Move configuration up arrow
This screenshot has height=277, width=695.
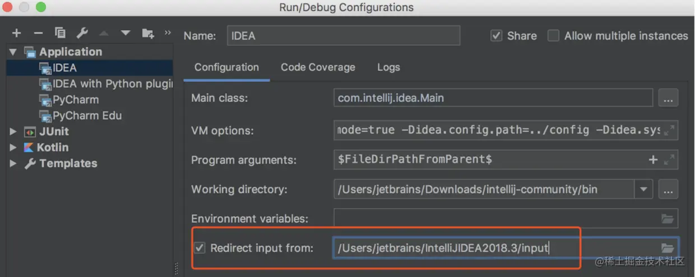(x=104, y=34)
